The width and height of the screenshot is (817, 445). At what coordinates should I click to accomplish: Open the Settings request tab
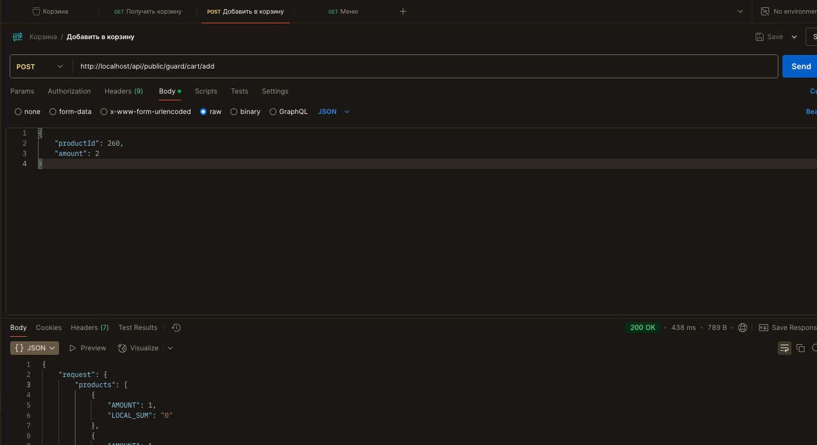click(x=275, y=91)
